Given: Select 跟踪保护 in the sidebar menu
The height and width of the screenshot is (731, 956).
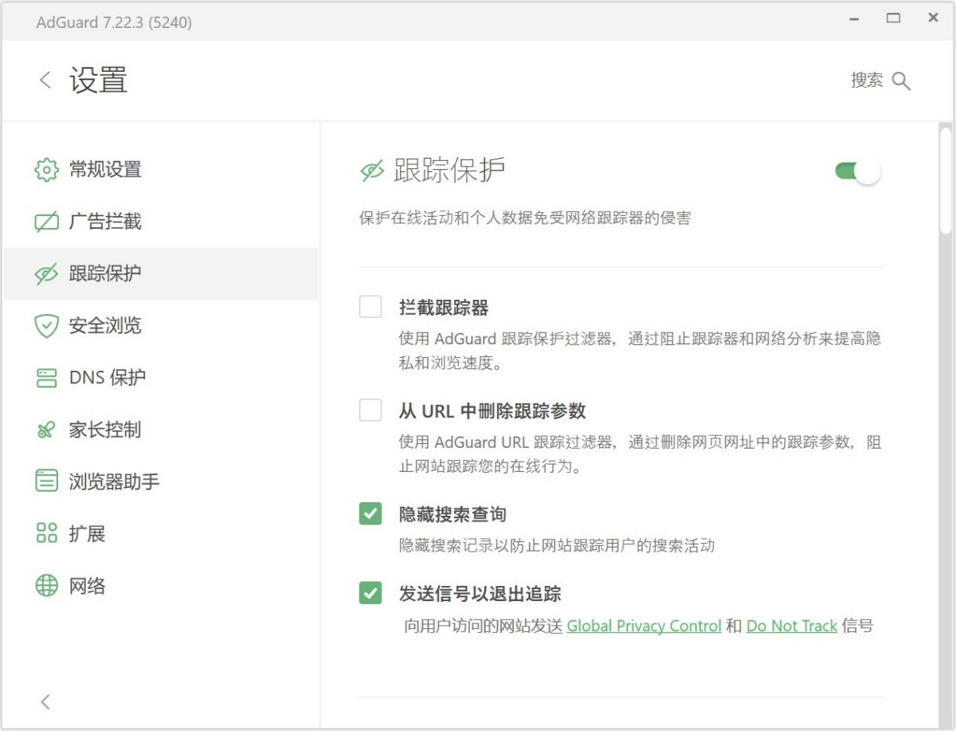Looking at the screenshot, I should (105, 273).
